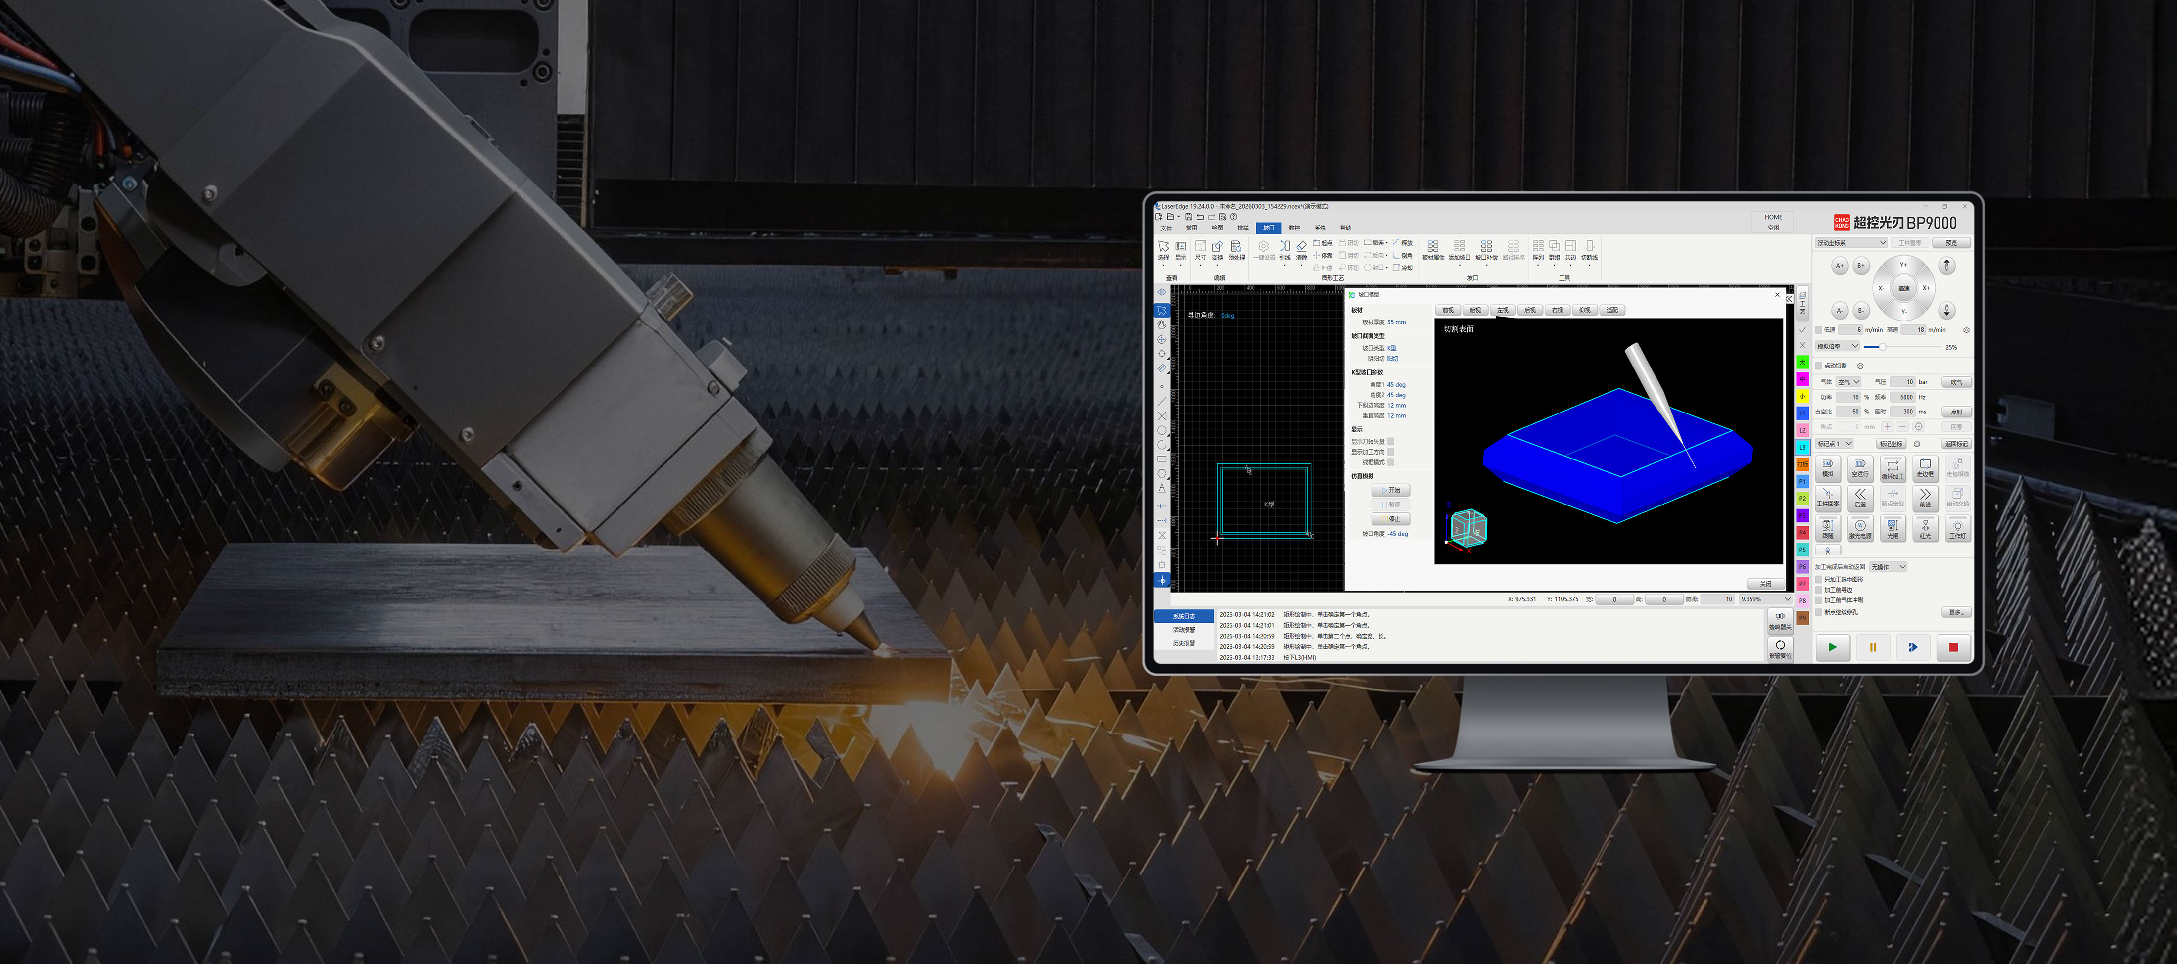
Task: Open the 无操作 auto-return dropdown
Action: point(1888,567)
